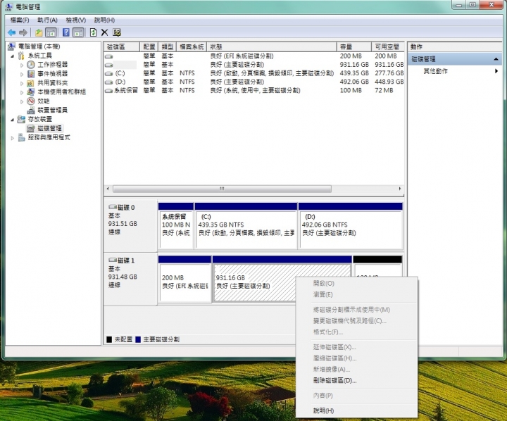The image size is (507, 421).
Task: Select the (C:) volume row in list
Action: [254, 73]
